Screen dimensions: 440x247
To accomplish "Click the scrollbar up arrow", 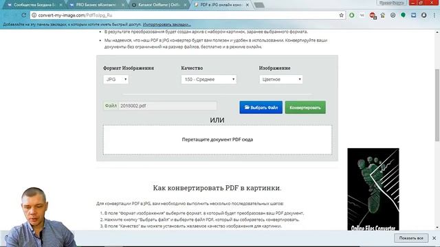I will click(x=437, y=32).
